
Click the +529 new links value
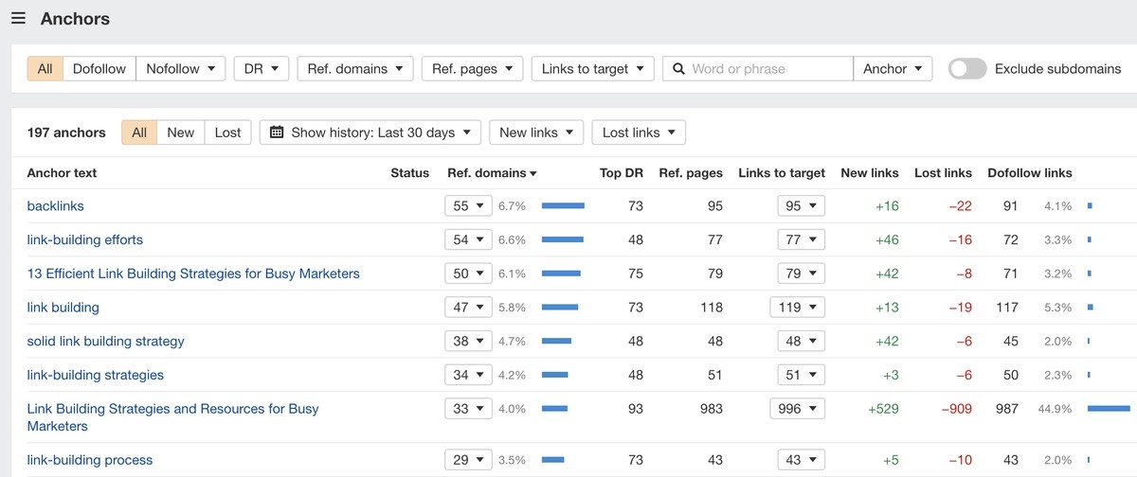pyautogui.click(x=883, y=409)
